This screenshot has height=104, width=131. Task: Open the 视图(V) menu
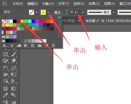pyautogui.click(x=109, y=4)
